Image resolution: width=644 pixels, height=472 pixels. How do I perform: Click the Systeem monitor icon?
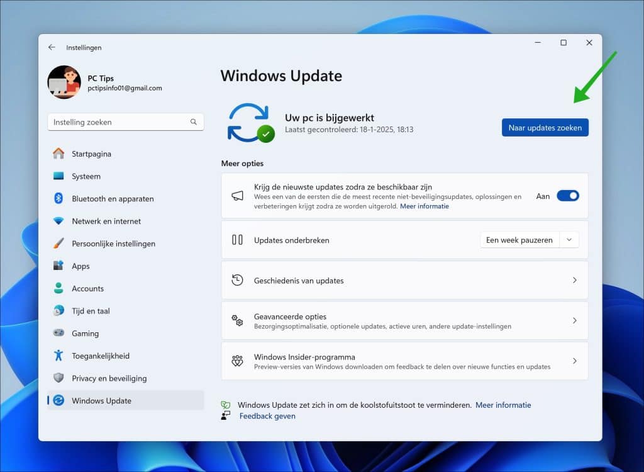(x=58, y=176)
